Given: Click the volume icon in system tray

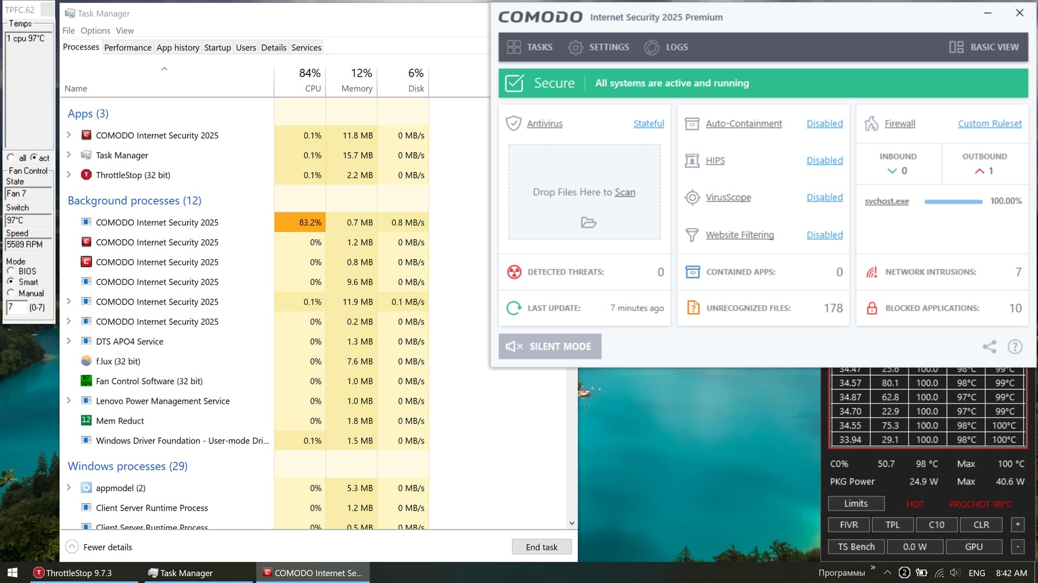Looking at the screenshot, I should tap(955, 573).
